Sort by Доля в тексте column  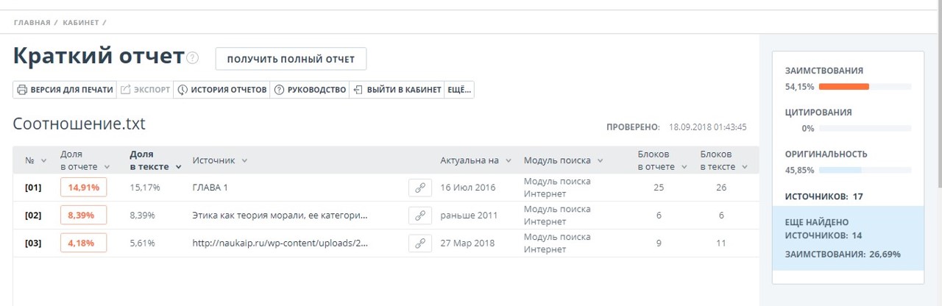pos(155,160)
